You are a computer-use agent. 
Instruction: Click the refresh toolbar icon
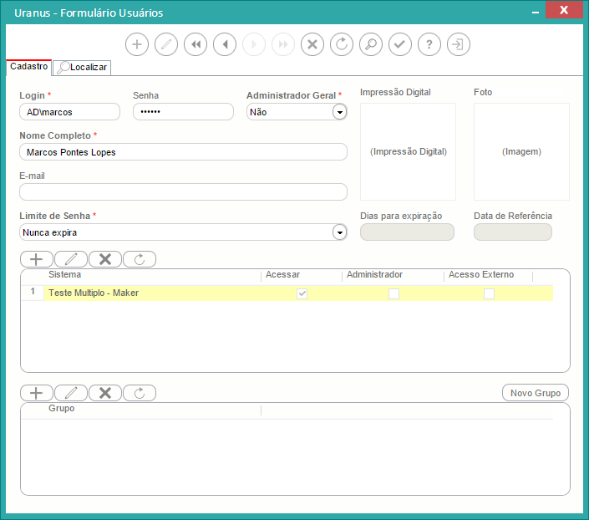coord(342,44)
